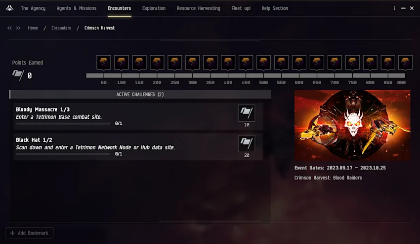420x244 pixels.
Task: Click the forward navigation double arrow
Action: coord(18,28)
